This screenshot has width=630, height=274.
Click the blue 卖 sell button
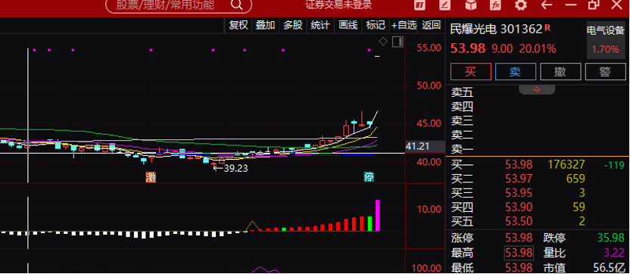pos(516,72)
